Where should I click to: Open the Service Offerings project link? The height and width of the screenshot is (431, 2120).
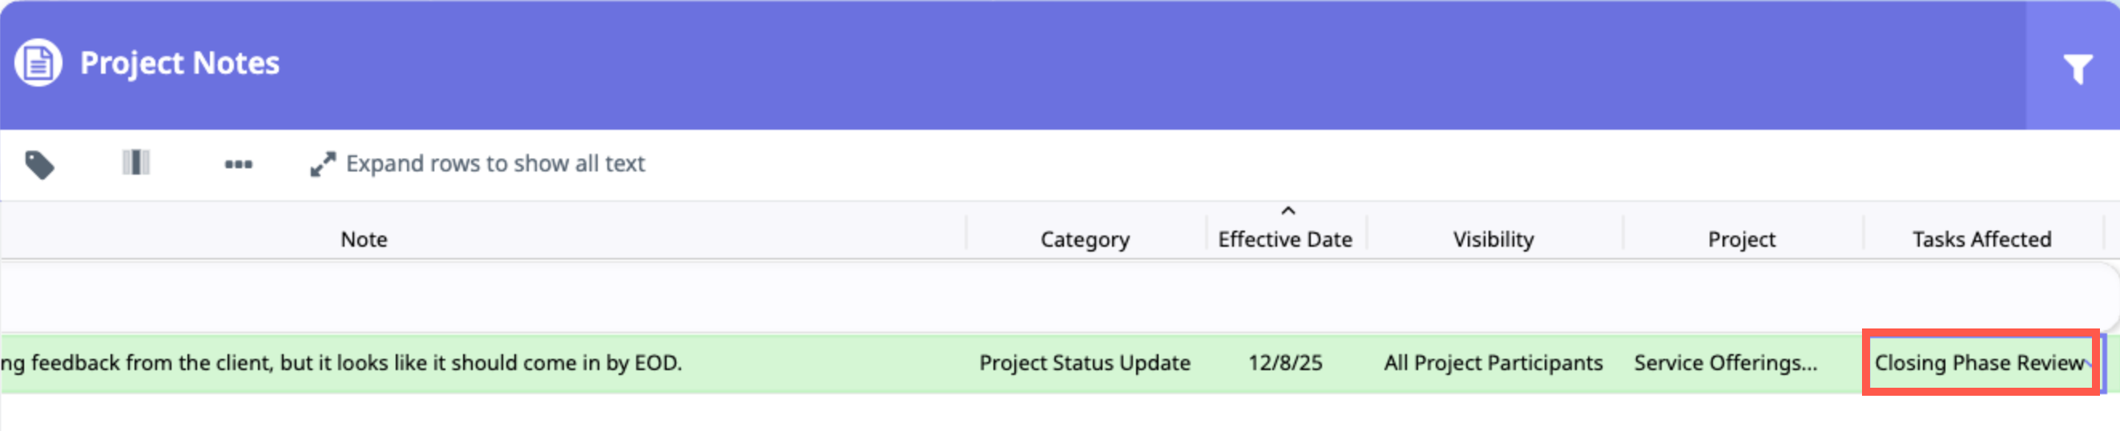(1725, 363)
